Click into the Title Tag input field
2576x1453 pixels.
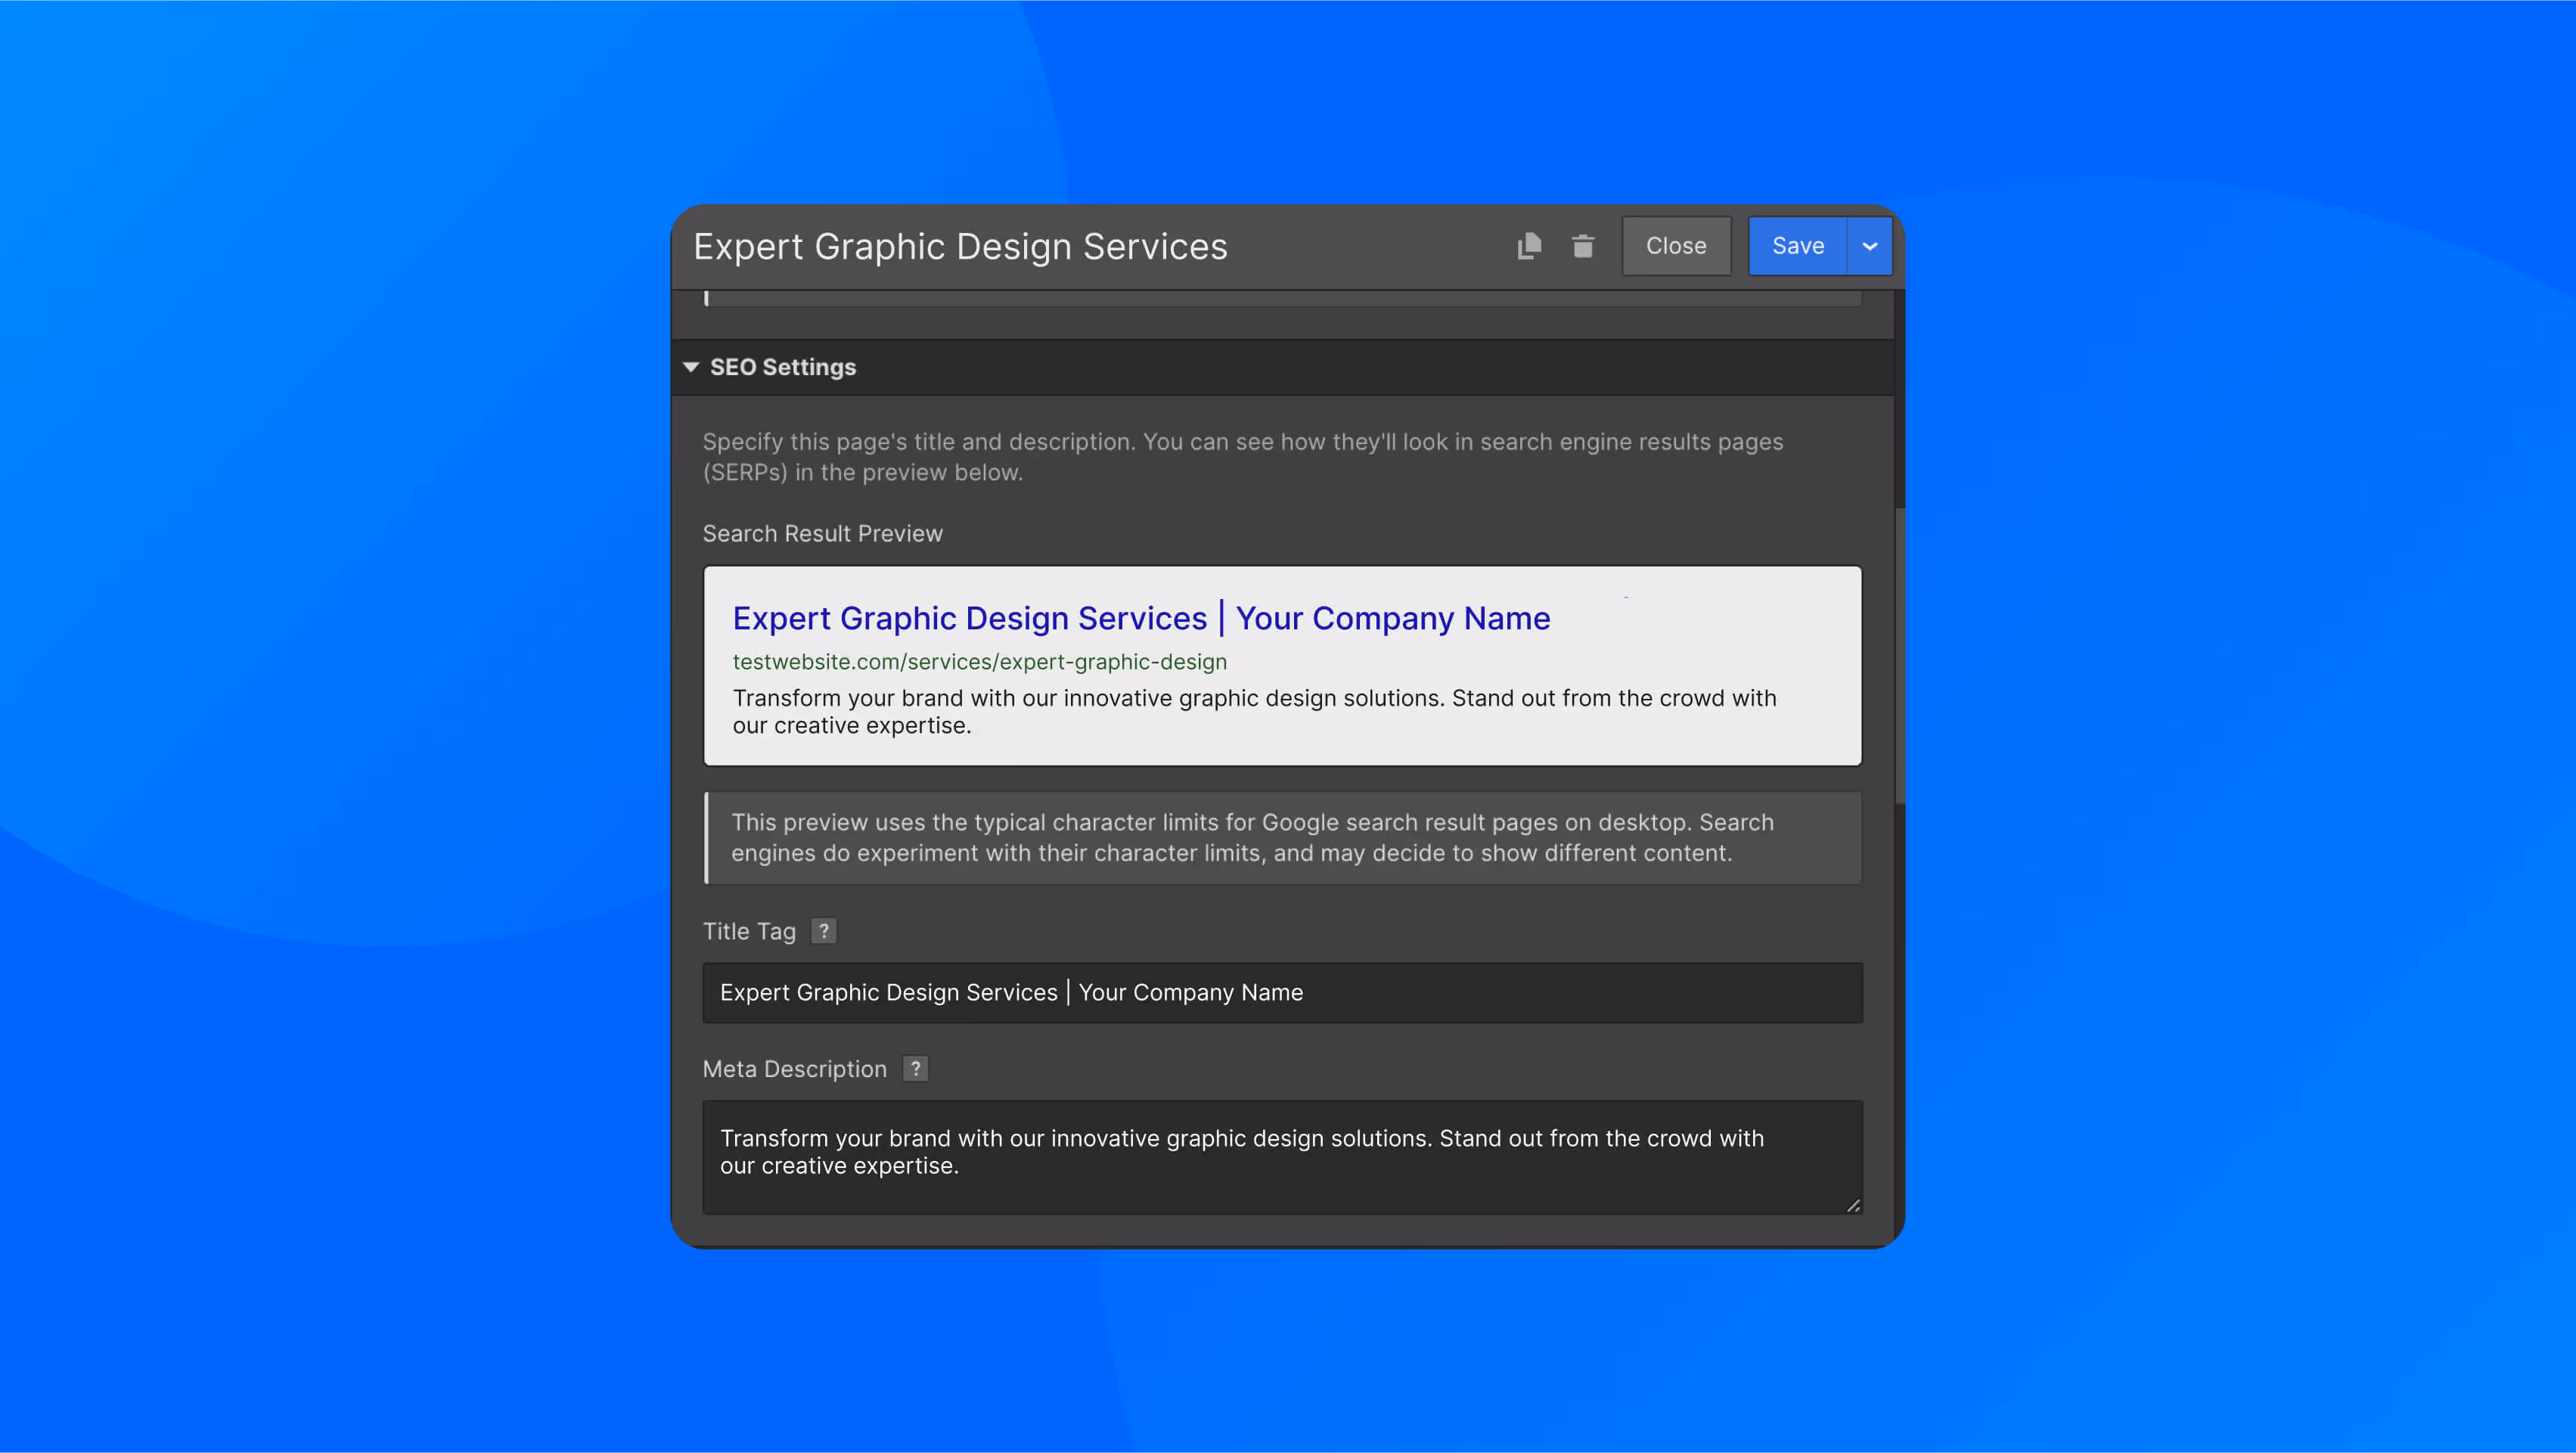pyautogui.click(x=1282, y=993)
